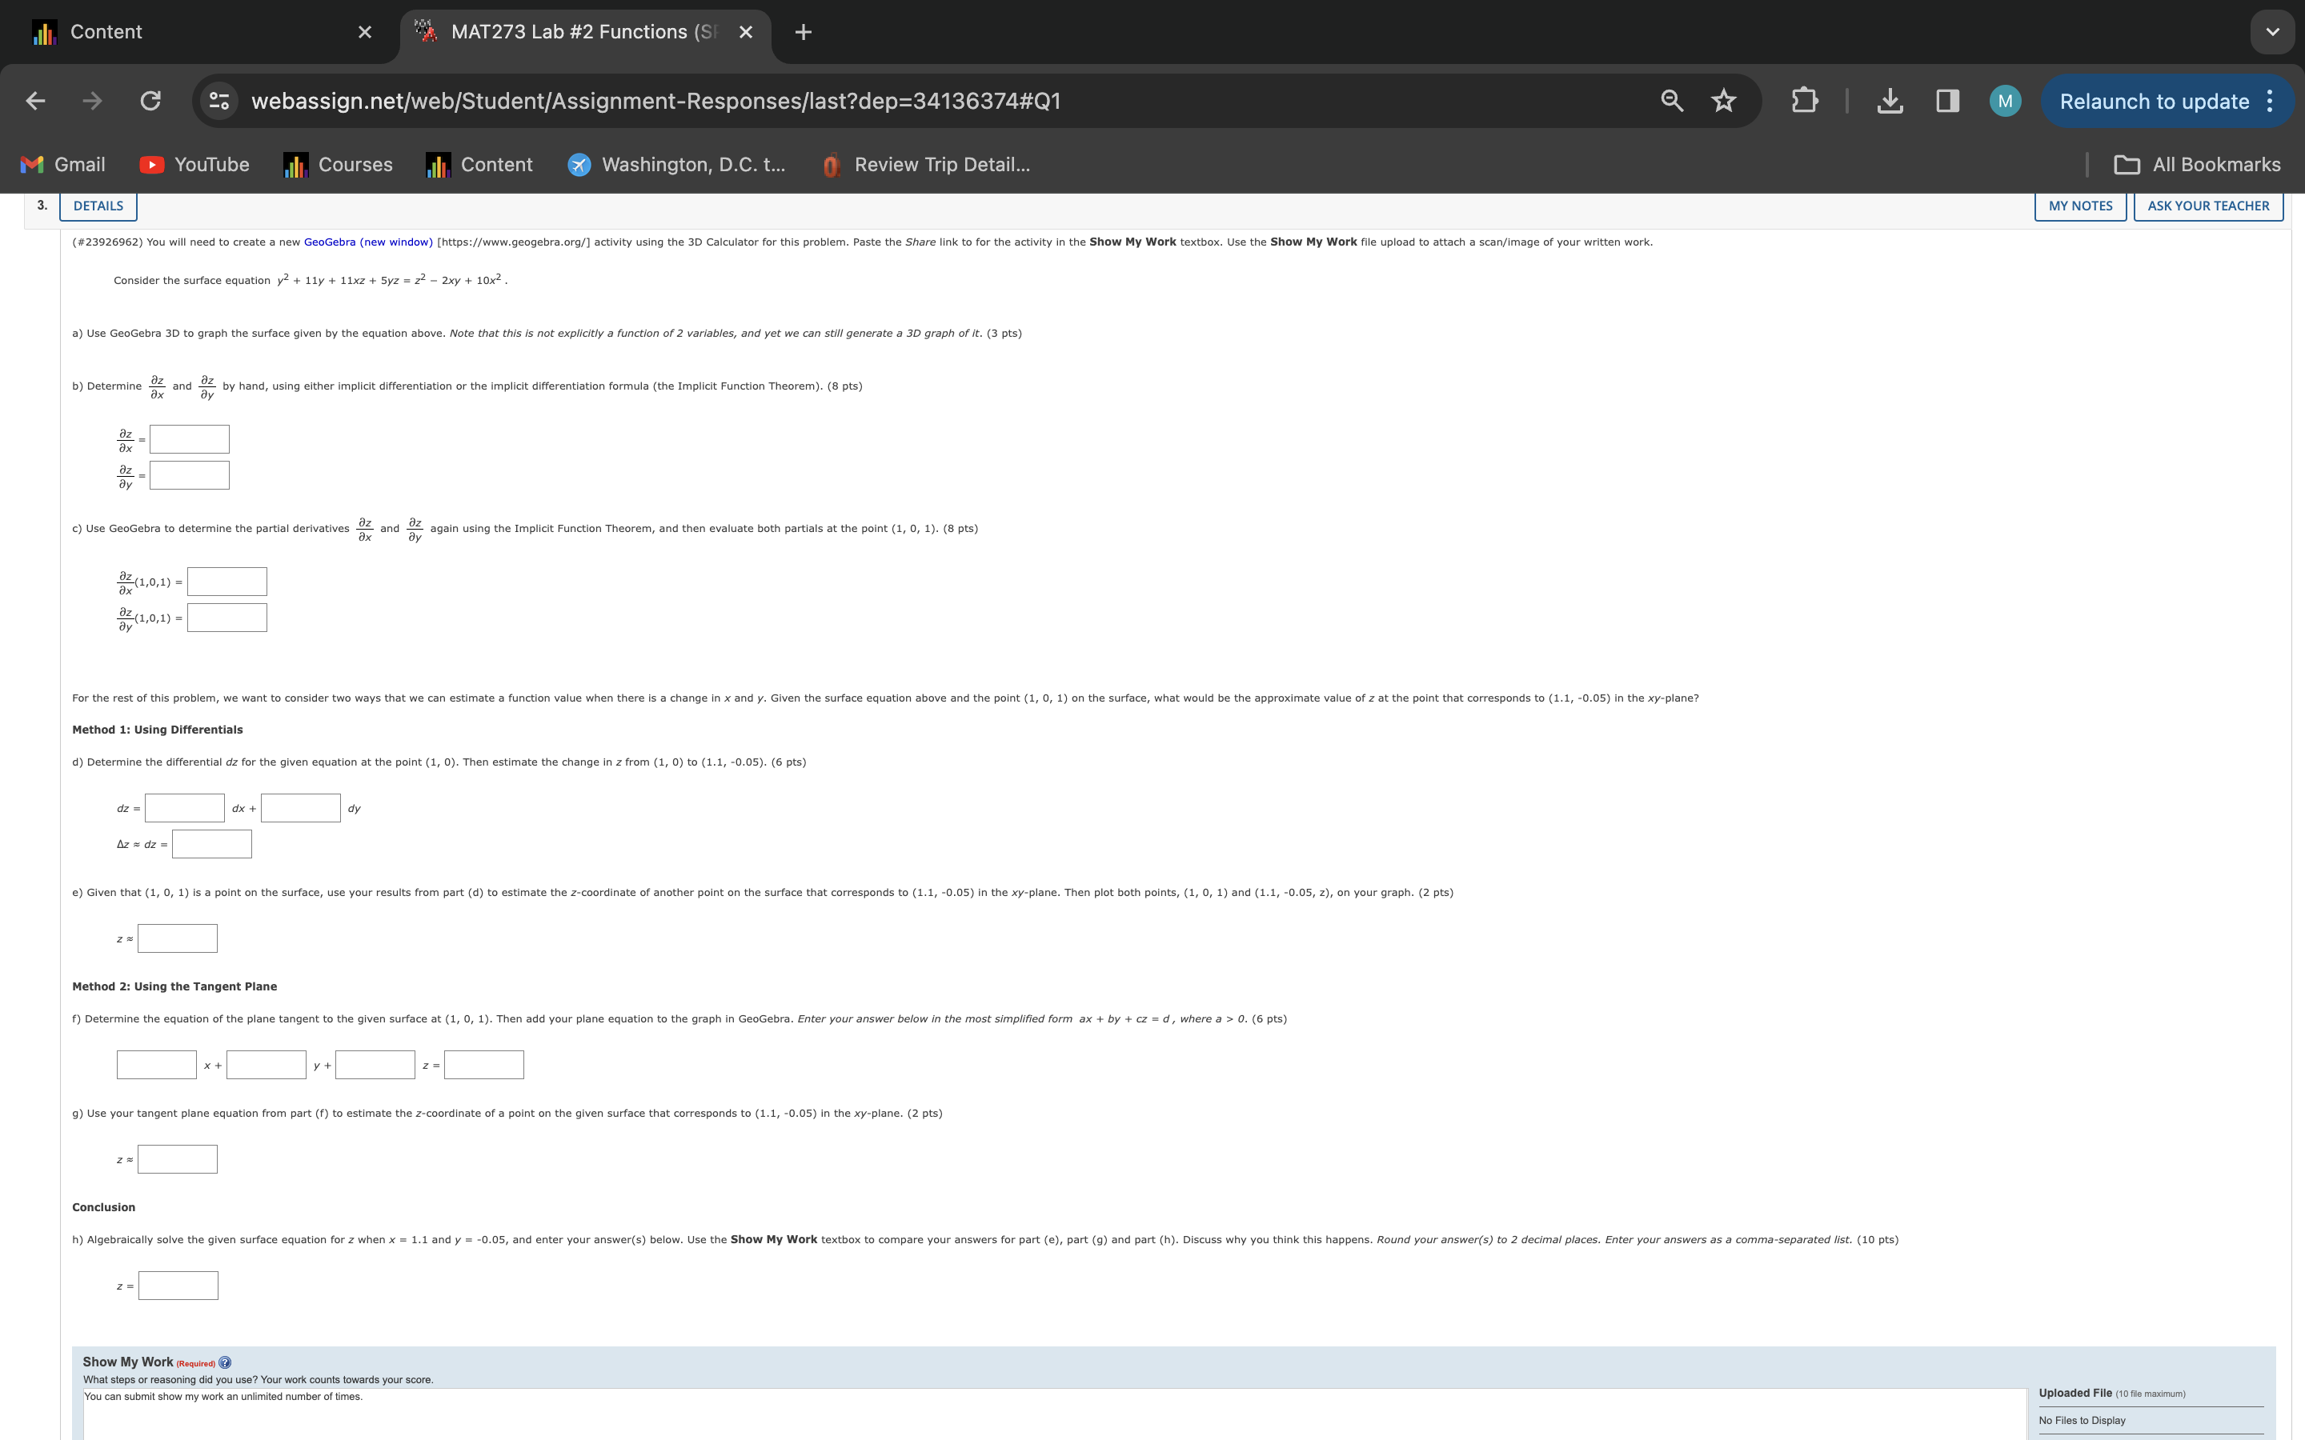Click the GeoGebra (new window) link
This screenshot has width=2305, height=1440.
tap(367, 242)
